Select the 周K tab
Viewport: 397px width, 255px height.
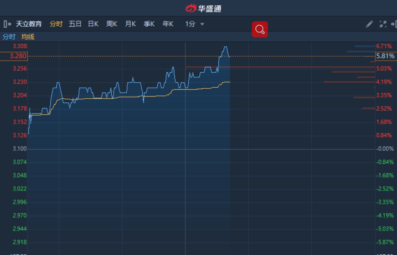tap(112, 24)
